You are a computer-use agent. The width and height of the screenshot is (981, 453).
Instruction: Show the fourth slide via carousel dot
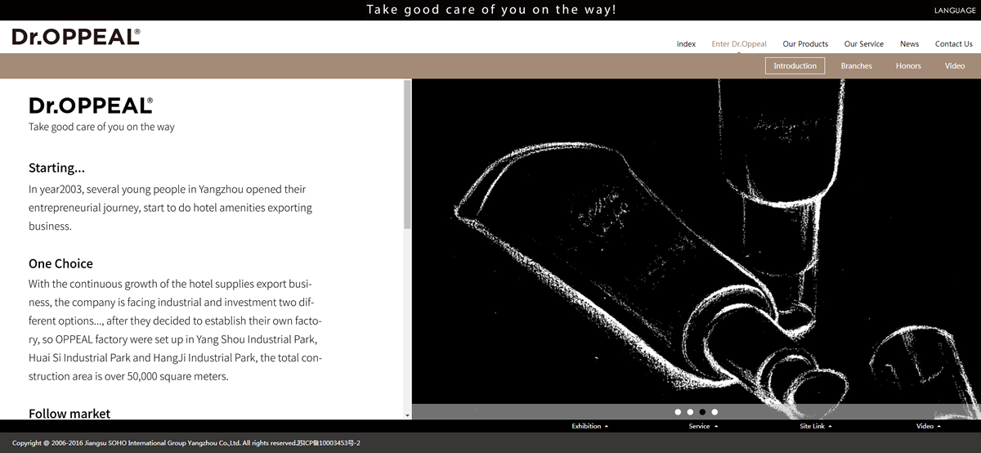point(714,412)
